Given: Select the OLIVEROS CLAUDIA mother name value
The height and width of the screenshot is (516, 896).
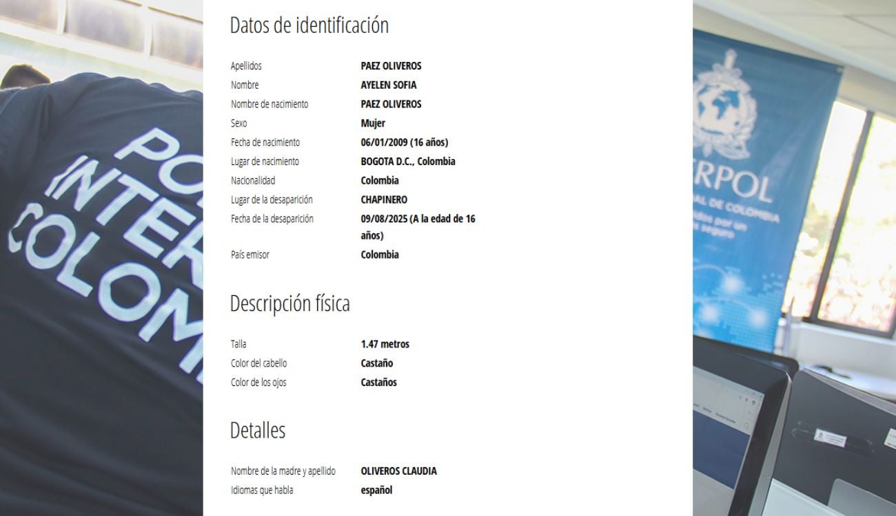Looking at the screenshot, I should 399,471.
